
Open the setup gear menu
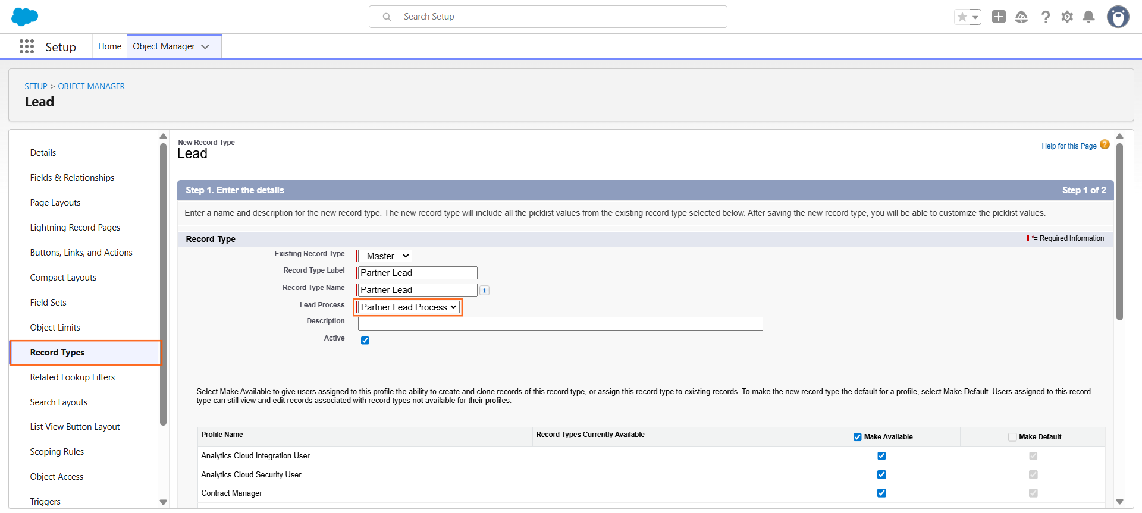tap(1067, 17)
